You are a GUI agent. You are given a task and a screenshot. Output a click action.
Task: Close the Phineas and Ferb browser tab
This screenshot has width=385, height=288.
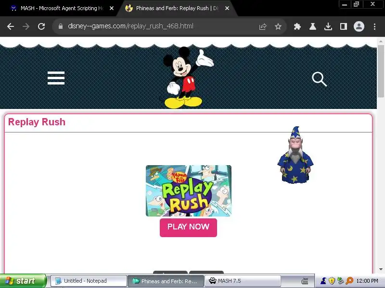(x=227, y=8)
